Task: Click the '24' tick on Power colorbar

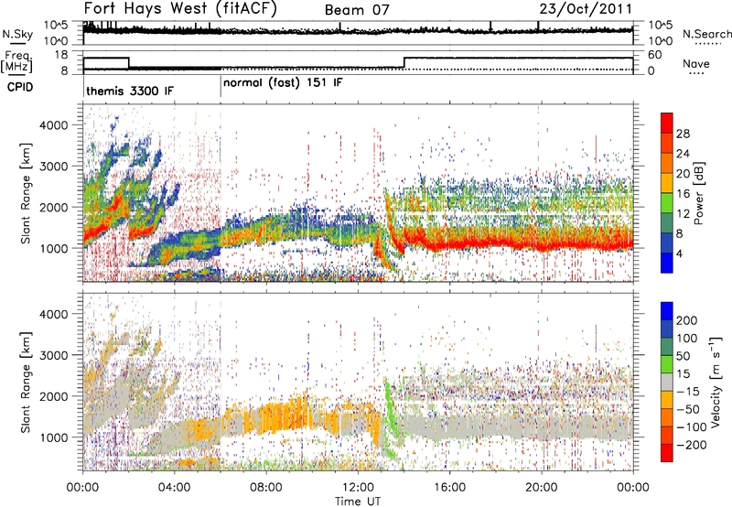Action: click(x=683, y=154)
